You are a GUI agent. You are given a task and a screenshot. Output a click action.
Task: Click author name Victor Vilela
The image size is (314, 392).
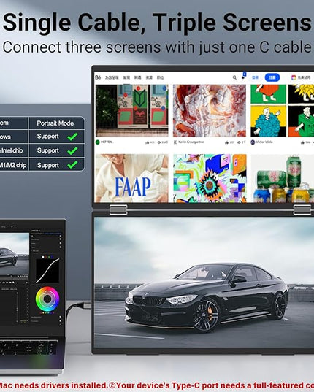pyautogui.click(x=264, y=142)
